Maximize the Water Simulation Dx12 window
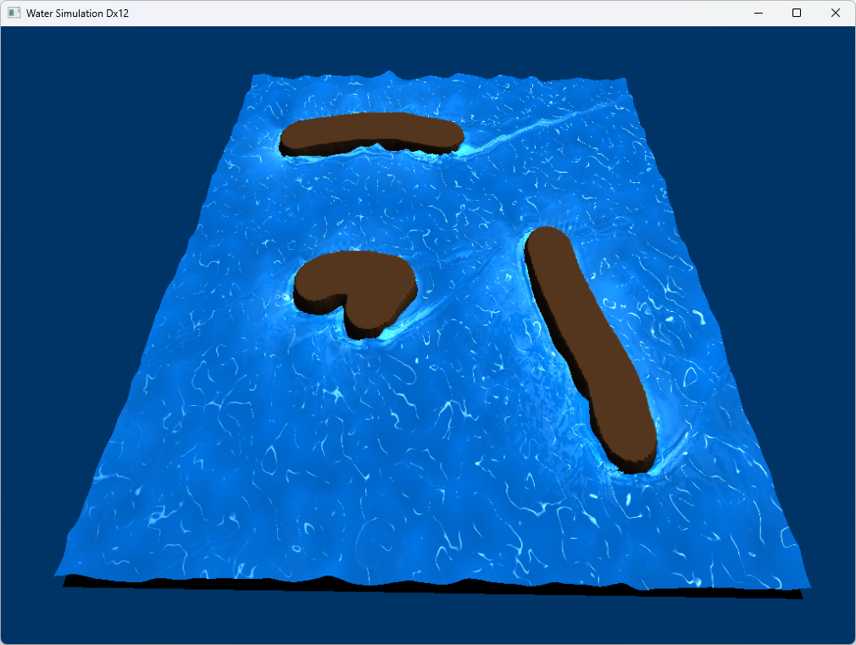Image resolution: width=856 pixels, height=645 pixels. pos(797,13)
